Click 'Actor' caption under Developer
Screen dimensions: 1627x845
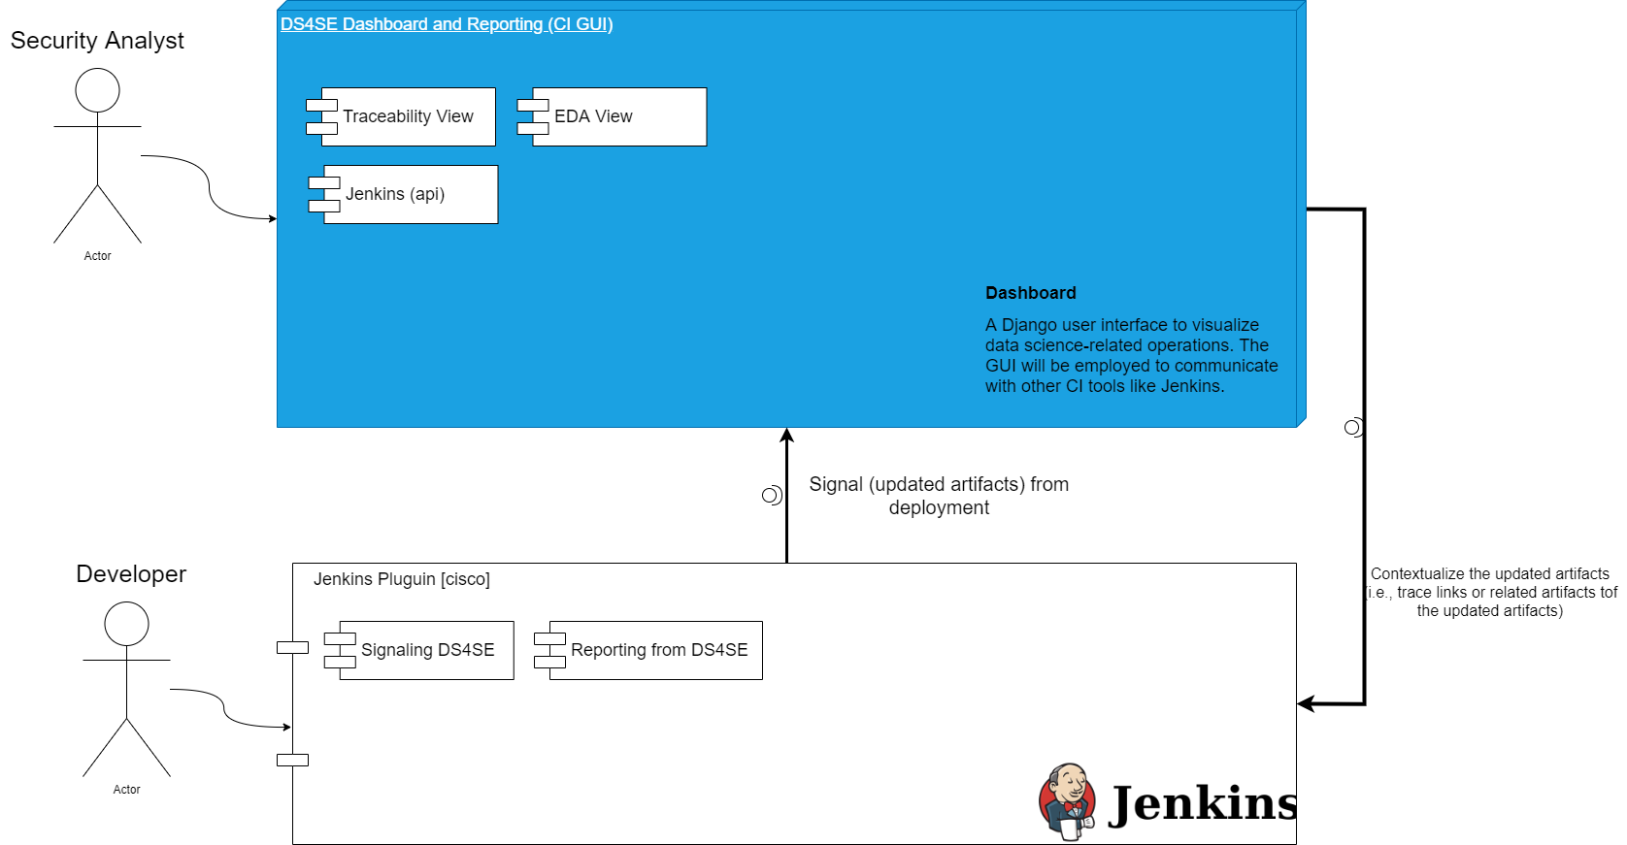(x=126, y=790)
